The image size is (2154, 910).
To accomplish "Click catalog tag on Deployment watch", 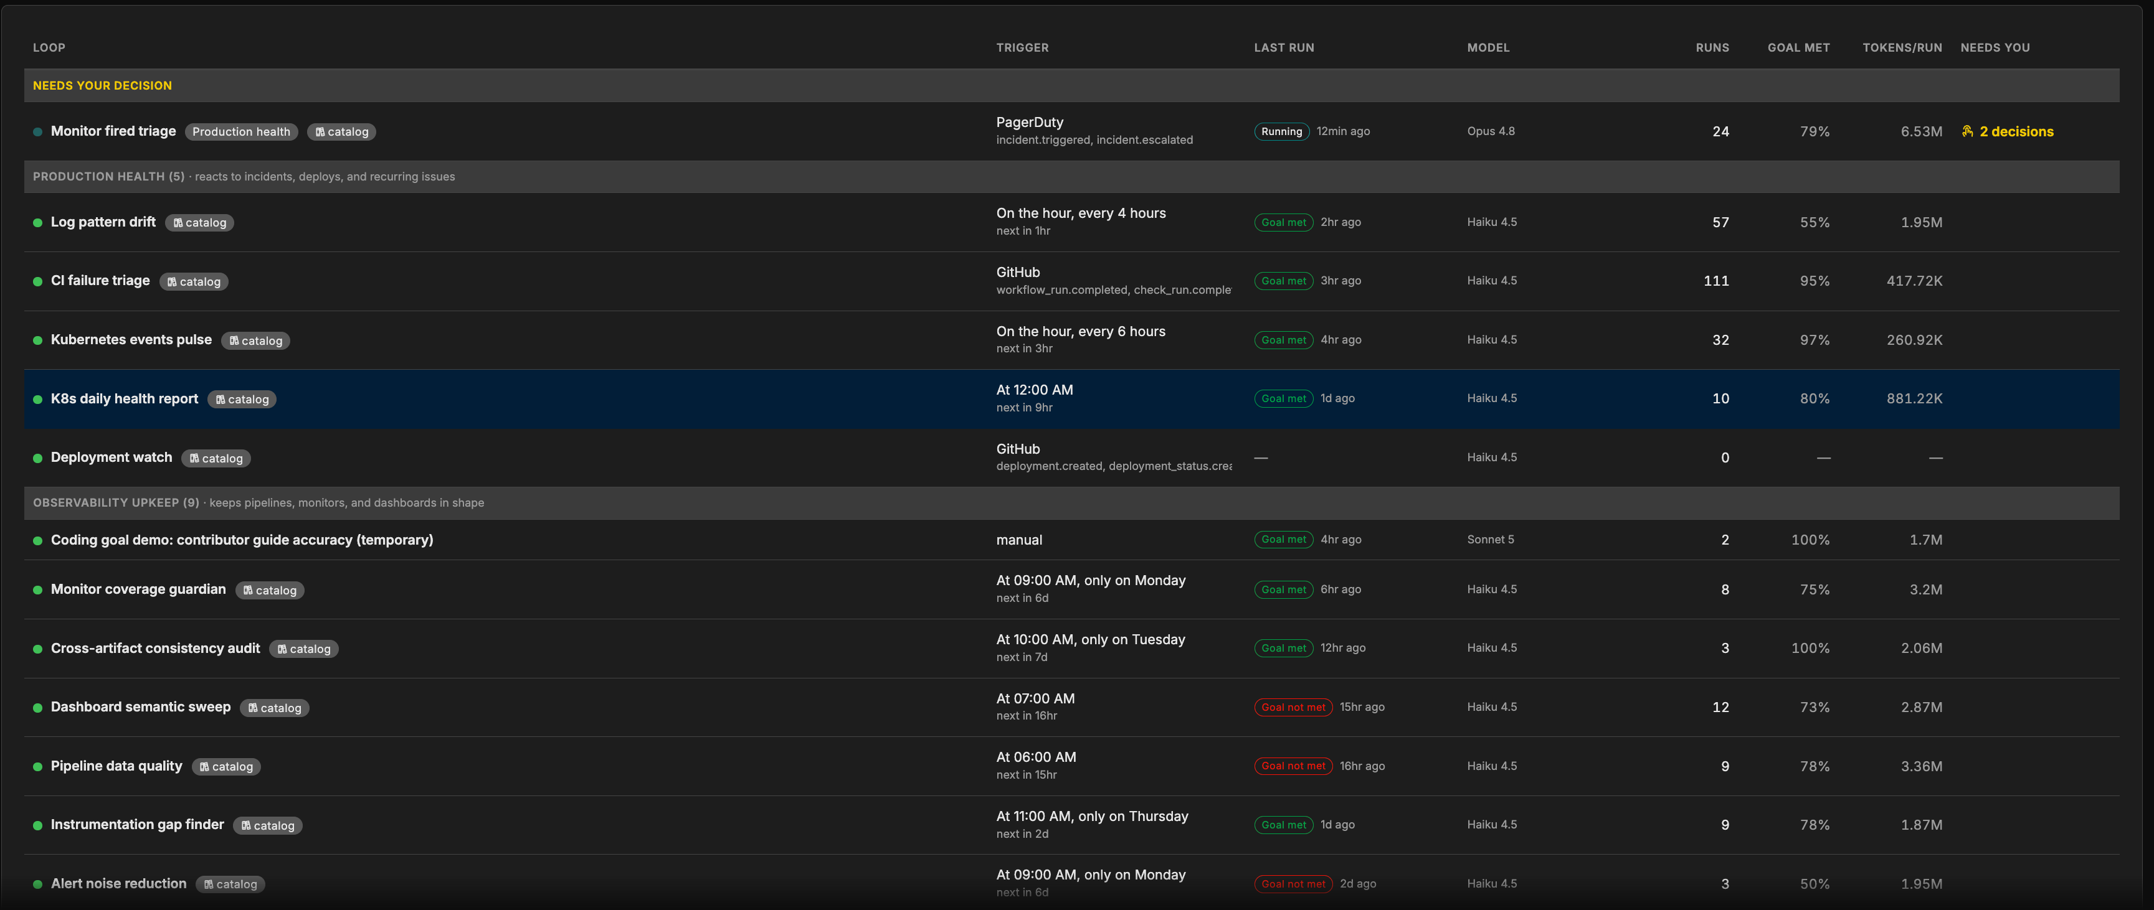I will (216, 459).
